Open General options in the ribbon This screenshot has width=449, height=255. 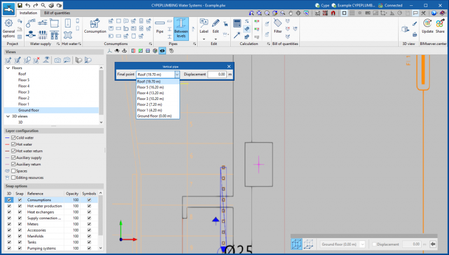pos(9,28)
